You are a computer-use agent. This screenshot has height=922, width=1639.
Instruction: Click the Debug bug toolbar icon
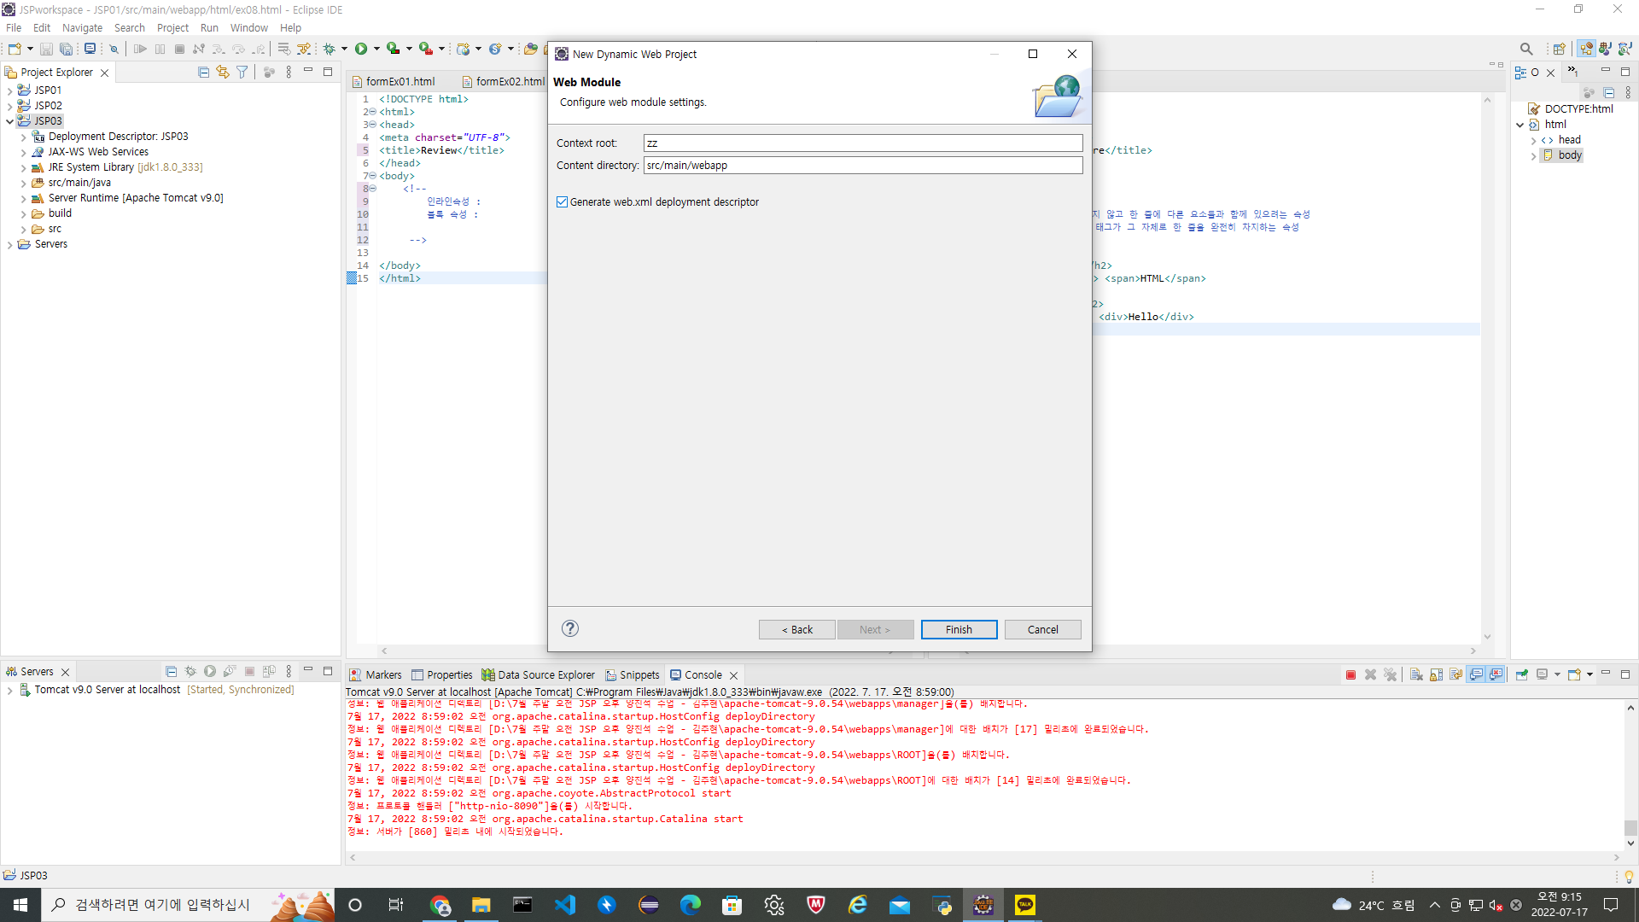click(330, 50)
